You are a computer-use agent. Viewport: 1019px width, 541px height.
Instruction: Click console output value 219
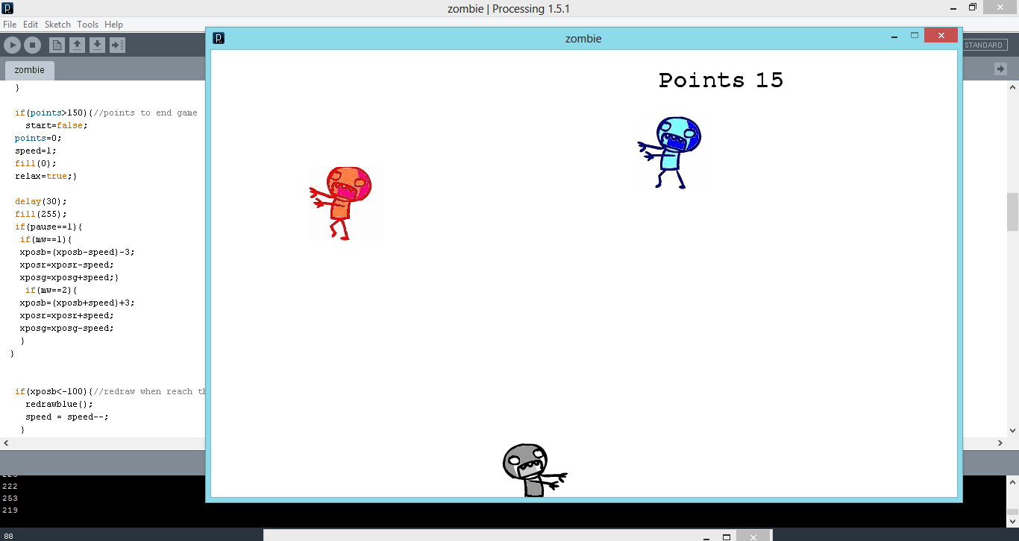coord(10,510)
